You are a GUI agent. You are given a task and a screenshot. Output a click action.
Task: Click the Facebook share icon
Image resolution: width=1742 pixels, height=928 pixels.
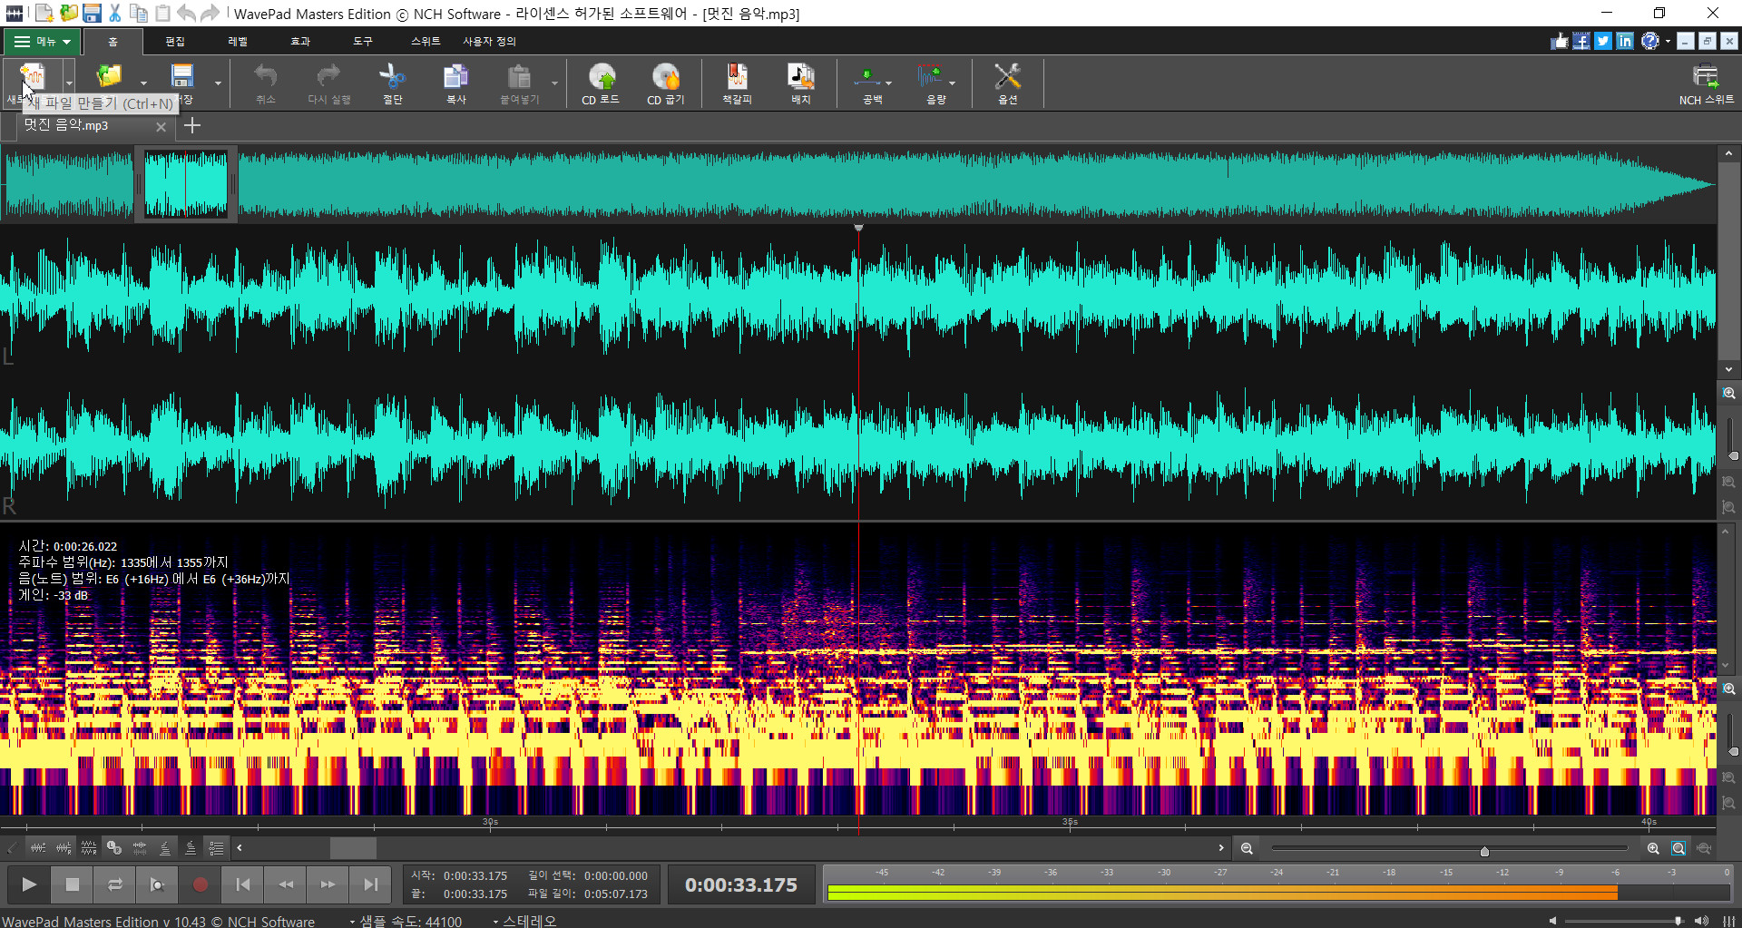(1581, 41)
